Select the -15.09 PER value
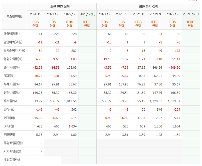The image size is (202, 166). (37, 118)
